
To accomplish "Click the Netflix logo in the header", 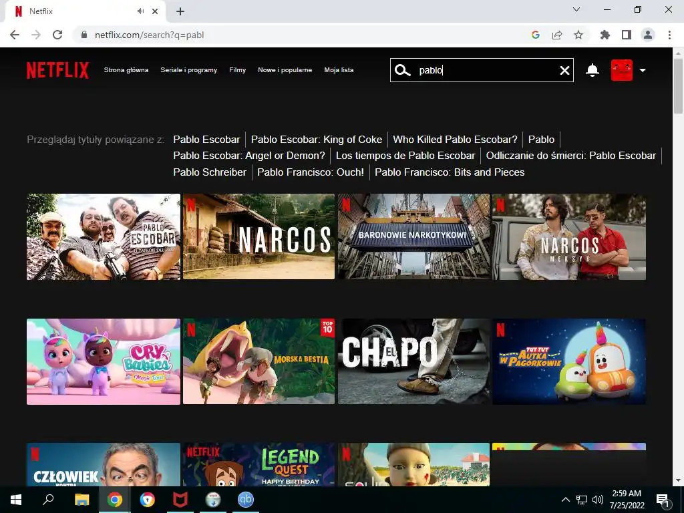I will coord(57,70).
